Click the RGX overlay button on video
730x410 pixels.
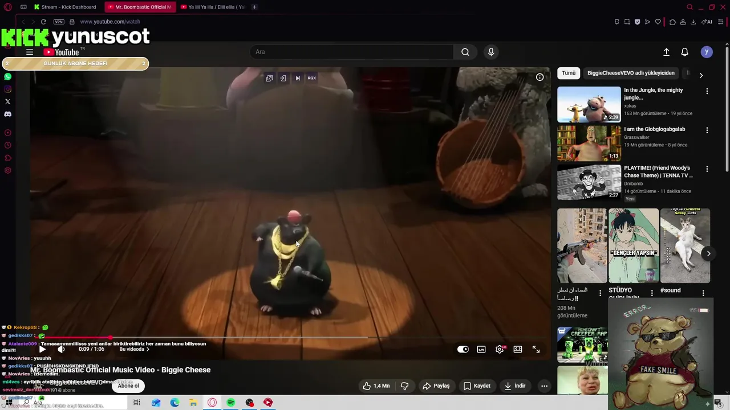(x=311, y=78)
